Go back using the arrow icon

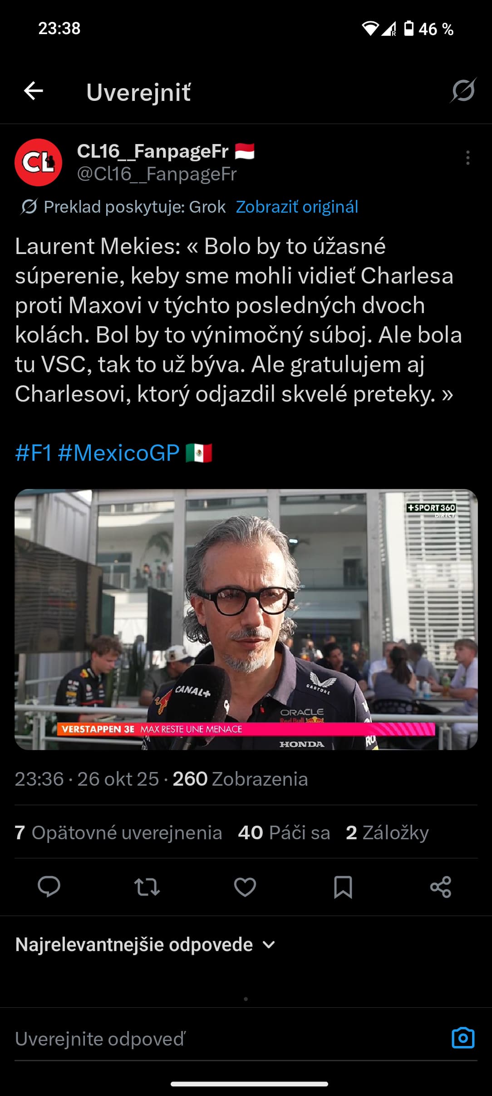(x=34, y=91)
